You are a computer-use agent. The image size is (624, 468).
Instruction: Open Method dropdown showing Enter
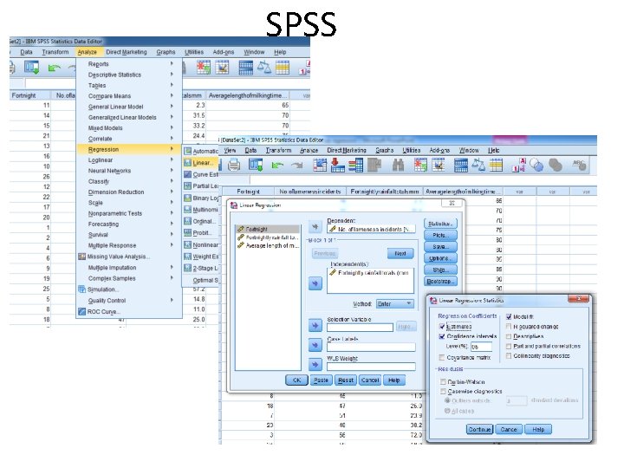coord(395,303)
